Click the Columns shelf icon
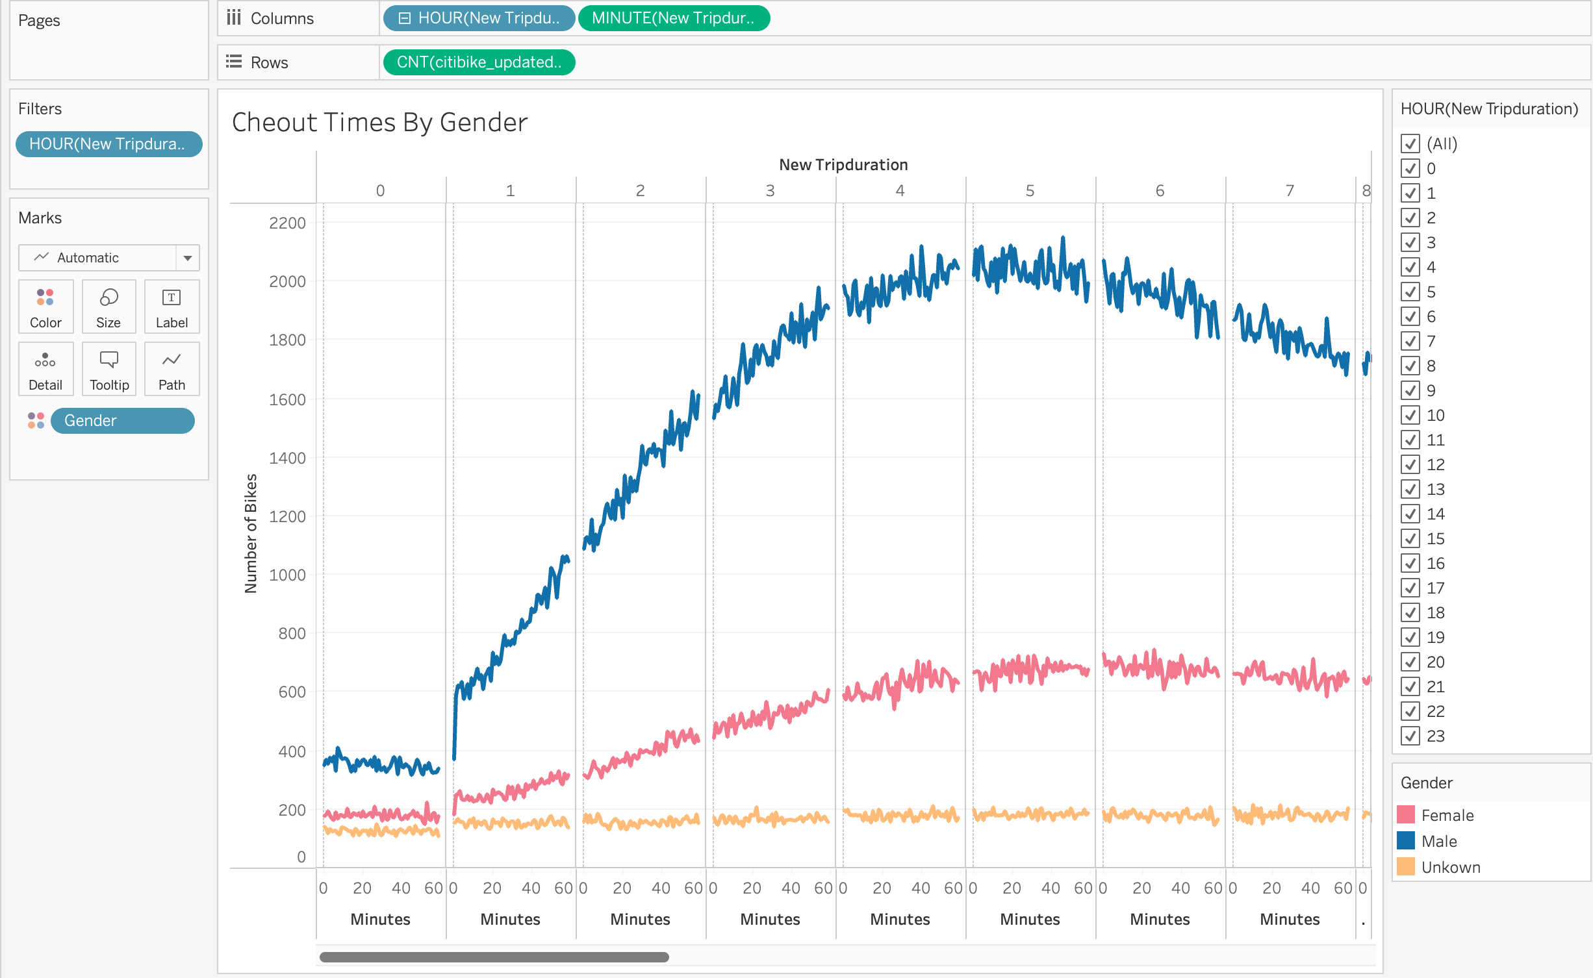Viewport: 1593px width, 978px height. (x=234, y=18)
